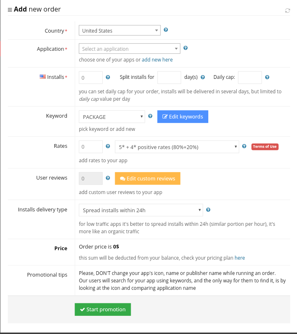Open the Terms of Use badge
This screenshot has height=334, width=297.
pos(265,147)
